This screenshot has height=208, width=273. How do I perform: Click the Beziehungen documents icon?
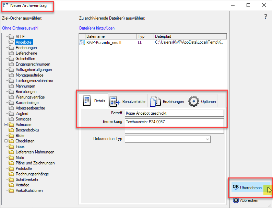155,101
